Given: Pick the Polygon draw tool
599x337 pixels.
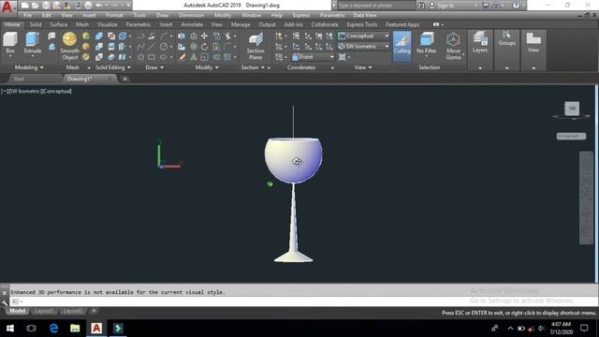Looking at the screenshot, I should [x=141, y=57].
